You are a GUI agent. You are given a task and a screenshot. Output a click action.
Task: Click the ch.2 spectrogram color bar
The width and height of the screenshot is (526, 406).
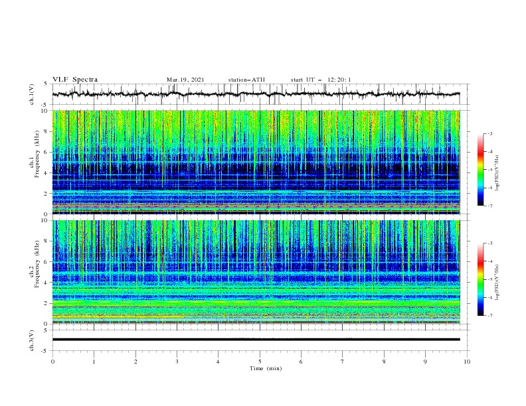tap(481, 279)
